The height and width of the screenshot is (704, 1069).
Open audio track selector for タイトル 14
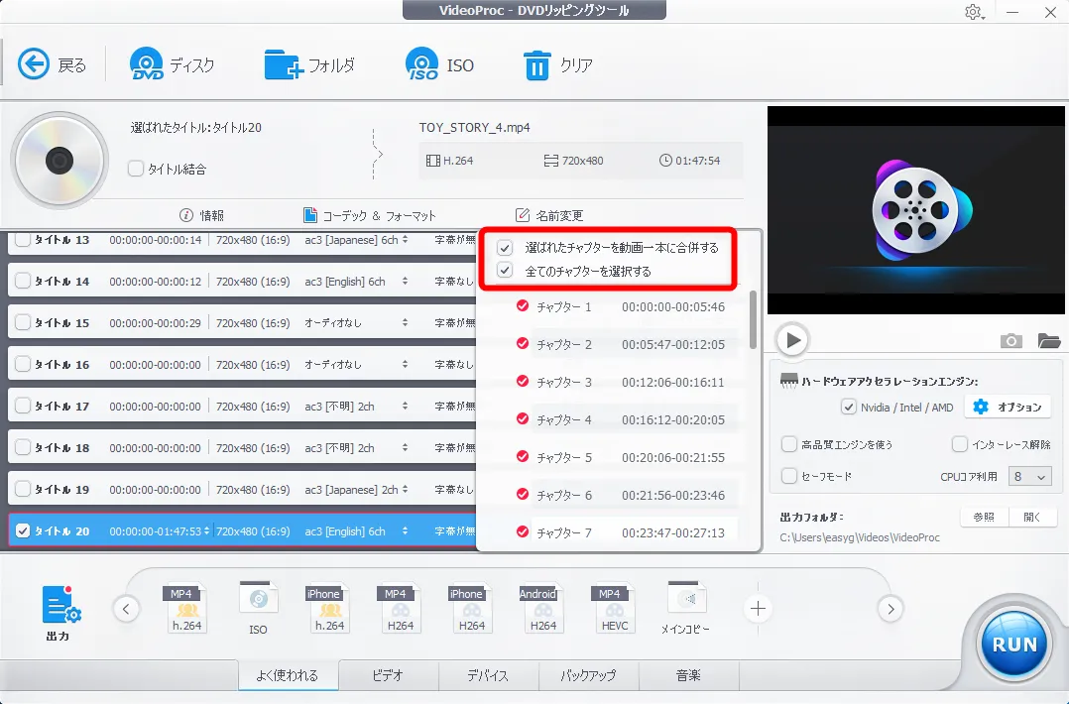(405, 281)
